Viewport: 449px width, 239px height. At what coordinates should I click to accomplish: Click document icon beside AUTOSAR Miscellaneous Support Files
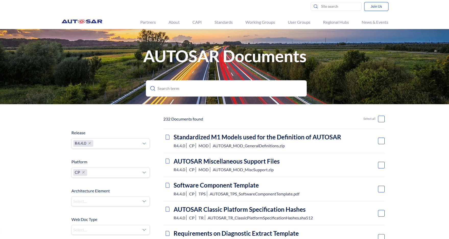[x=168, y=161]
